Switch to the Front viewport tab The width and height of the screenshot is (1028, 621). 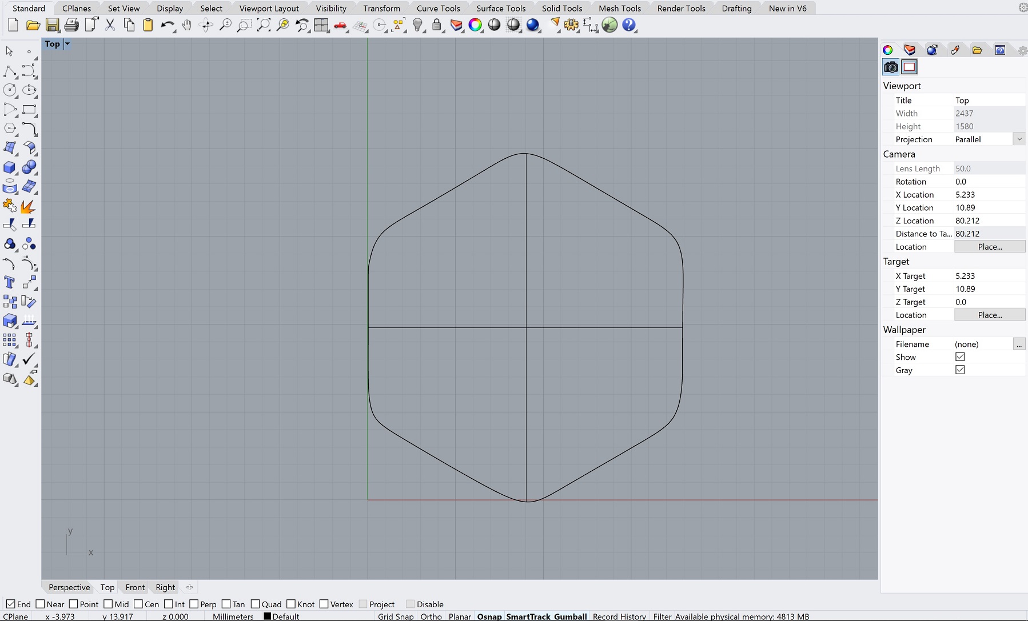(135, 587)
